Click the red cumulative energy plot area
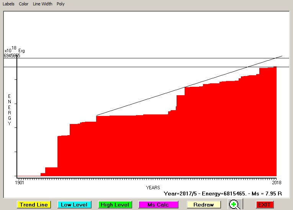The height and width of the screenshot is (210, 293). (153, 146)
